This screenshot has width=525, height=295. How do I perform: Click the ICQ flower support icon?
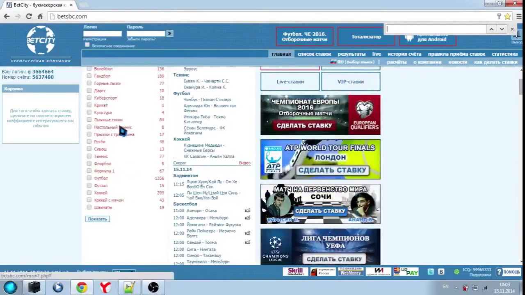(457, 272)
